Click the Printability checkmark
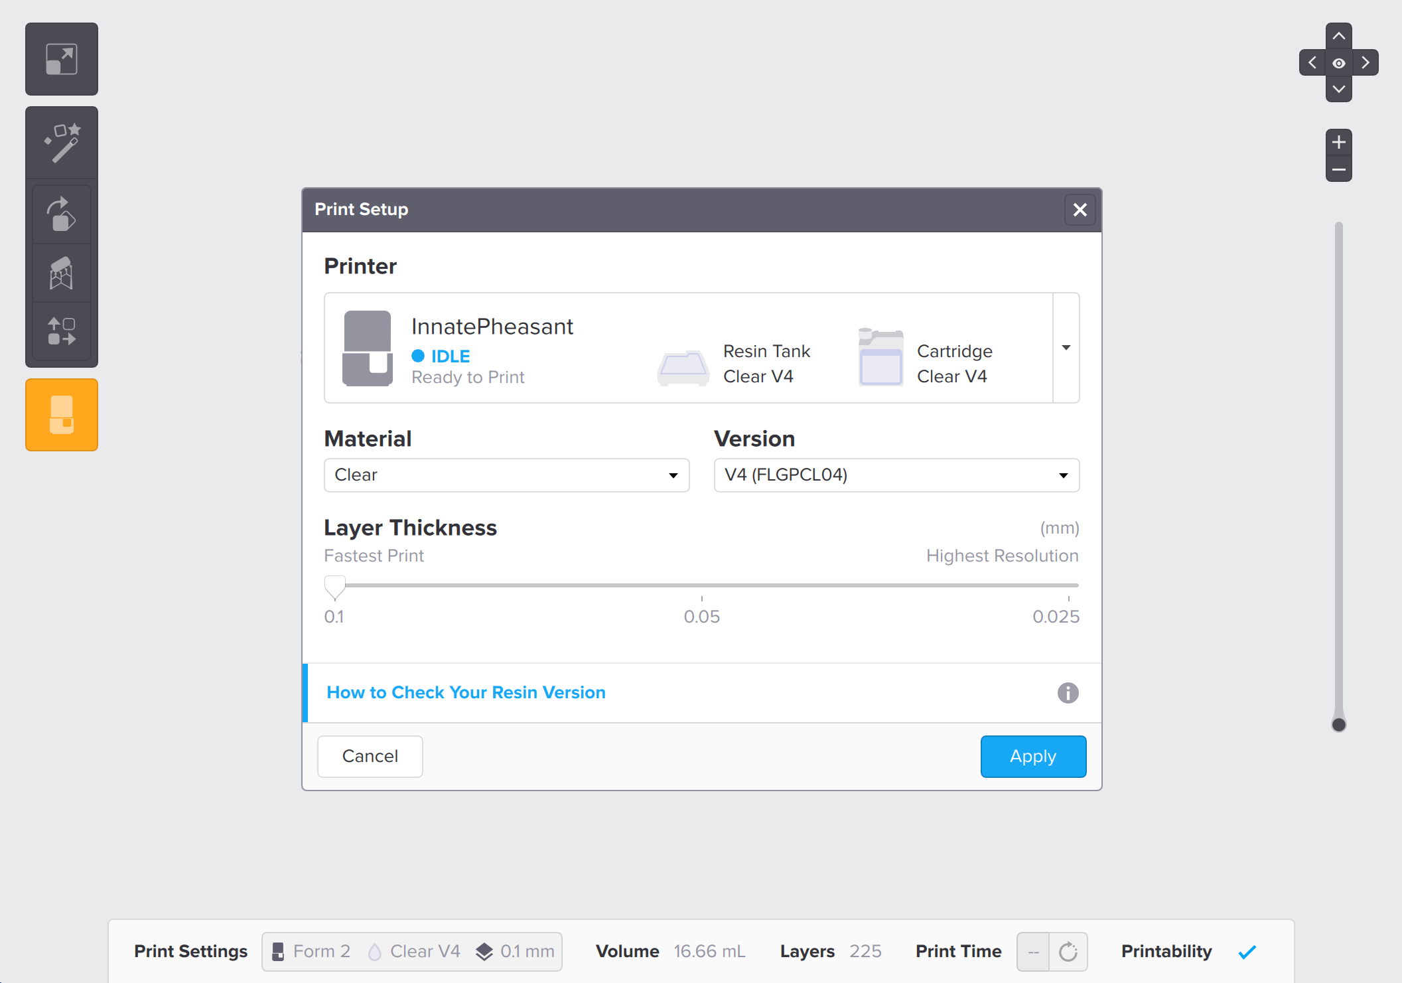This screenshot has height=983, width=1402. (1247, 952)
